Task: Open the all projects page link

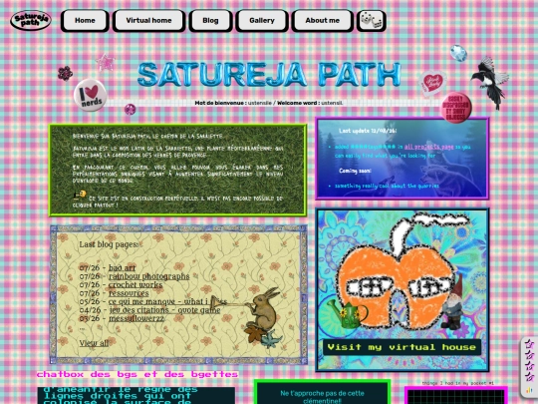Action: [428, 147]
